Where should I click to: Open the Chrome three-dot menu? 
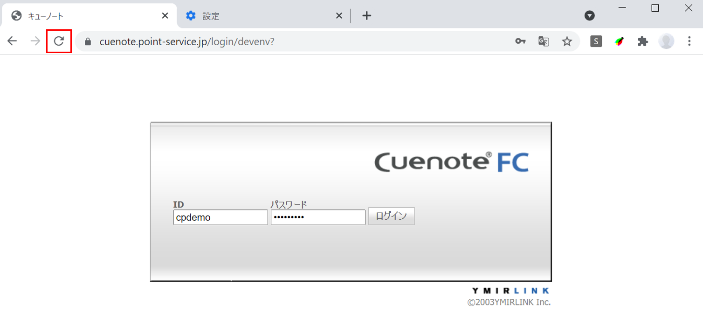click(x=689, y=41)
